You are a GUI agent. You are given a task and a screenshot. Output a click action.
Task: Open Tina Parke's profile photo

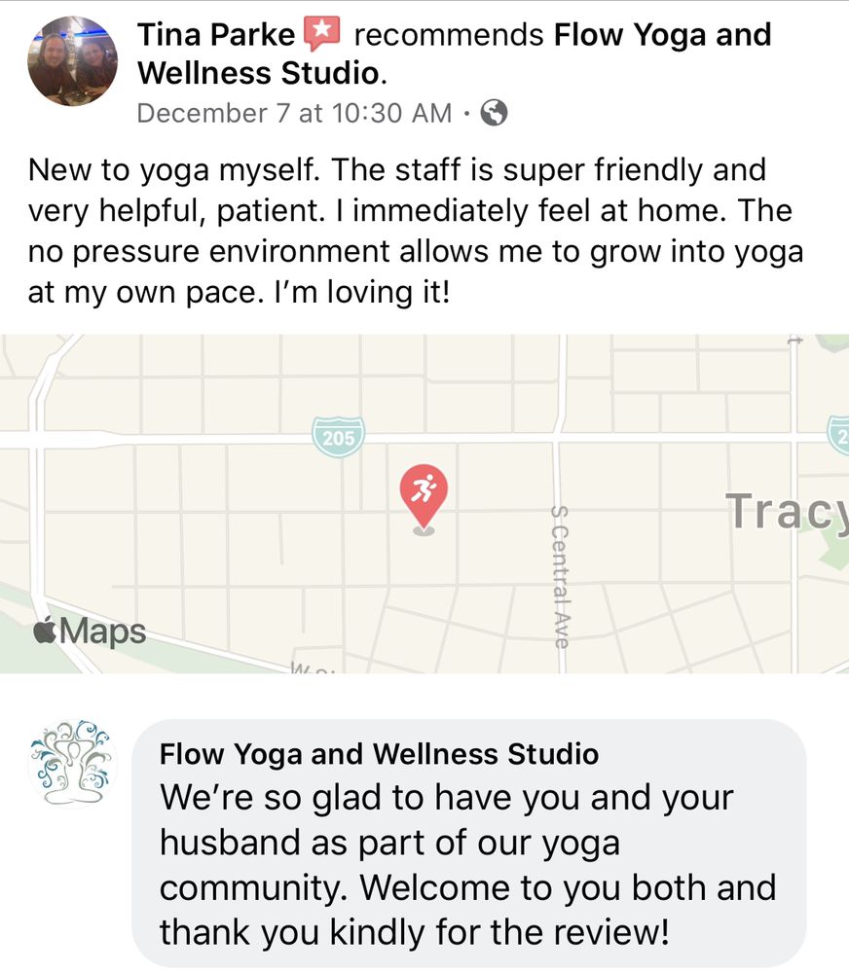click(x=73, y=61)
